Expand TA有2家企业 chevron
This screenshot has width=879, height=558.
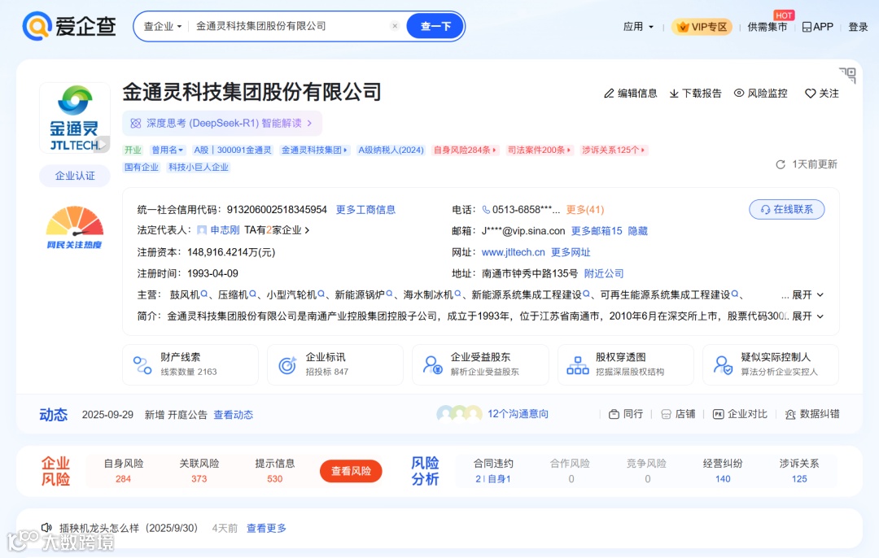click(307, 230)
